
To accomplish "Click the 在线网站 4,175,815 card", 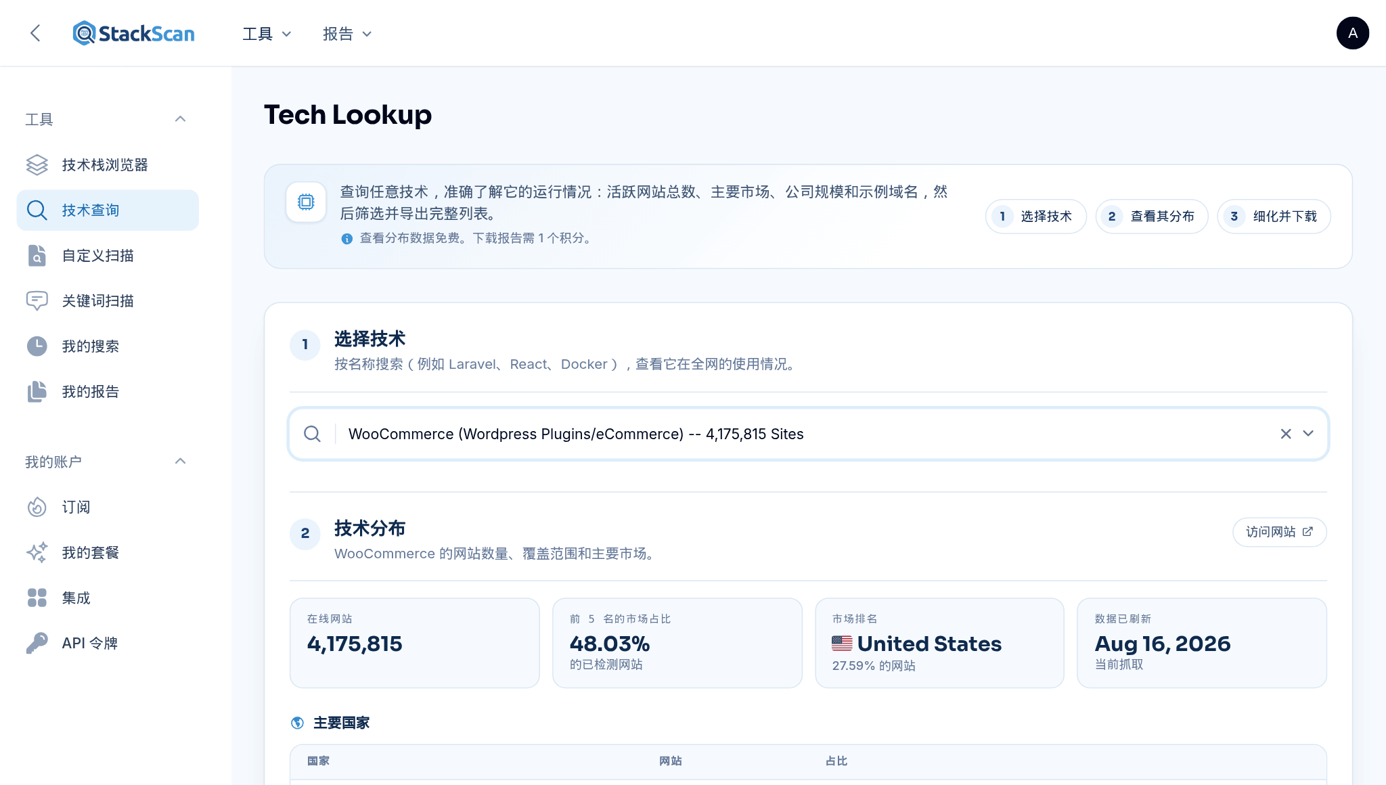I will pyautogui.click(x=415, y=643).
